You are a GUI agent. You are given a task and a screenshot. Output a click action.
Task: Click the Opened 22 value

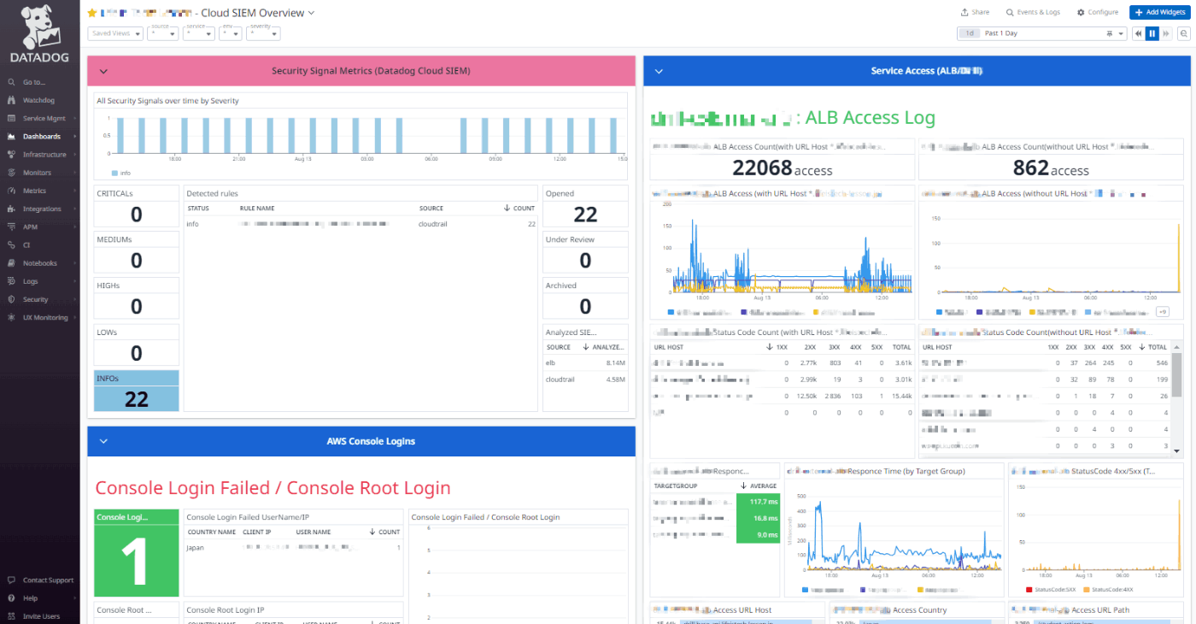pos(585,214)
